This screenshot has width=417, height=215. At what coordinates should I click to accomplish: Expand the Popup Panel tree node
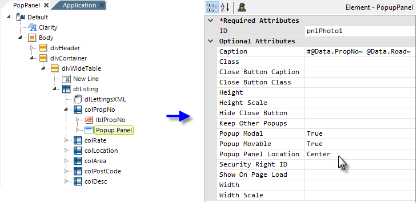point(78,130)
